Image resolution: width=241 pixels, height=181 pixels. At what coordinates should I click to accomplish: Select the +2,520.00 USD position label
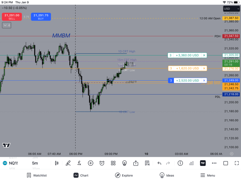tap(187, 80)
